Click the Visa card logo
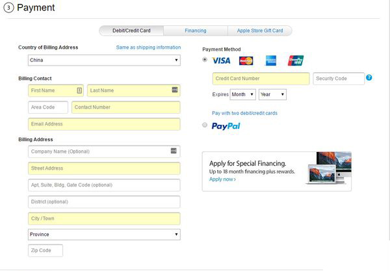The width and height of the screenshot is (390, 271). [221, 60]
